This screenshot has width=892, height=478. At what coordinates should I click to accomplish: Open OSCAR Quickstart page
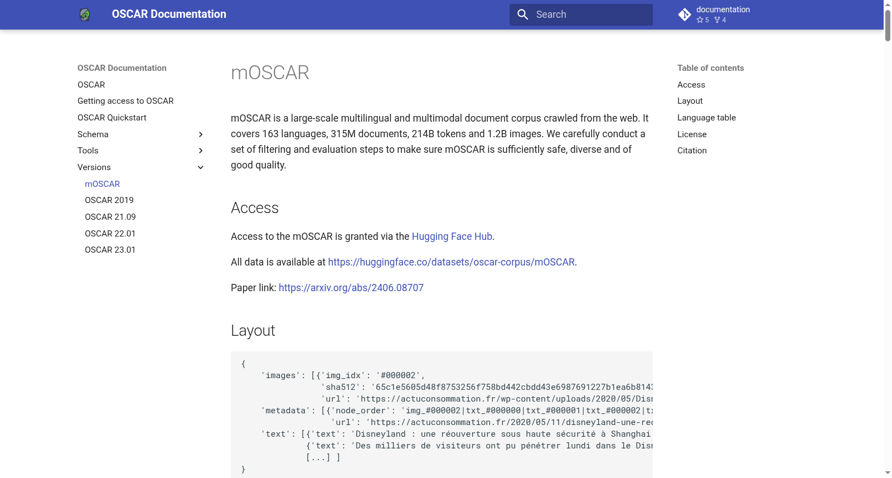coord(112,118)
